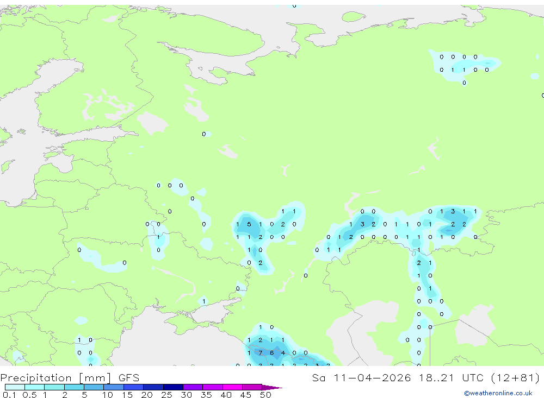Viewport: 544px width, 398px height.
Task: Pick the legend swatch between 45 and 50
Action: 252,387
